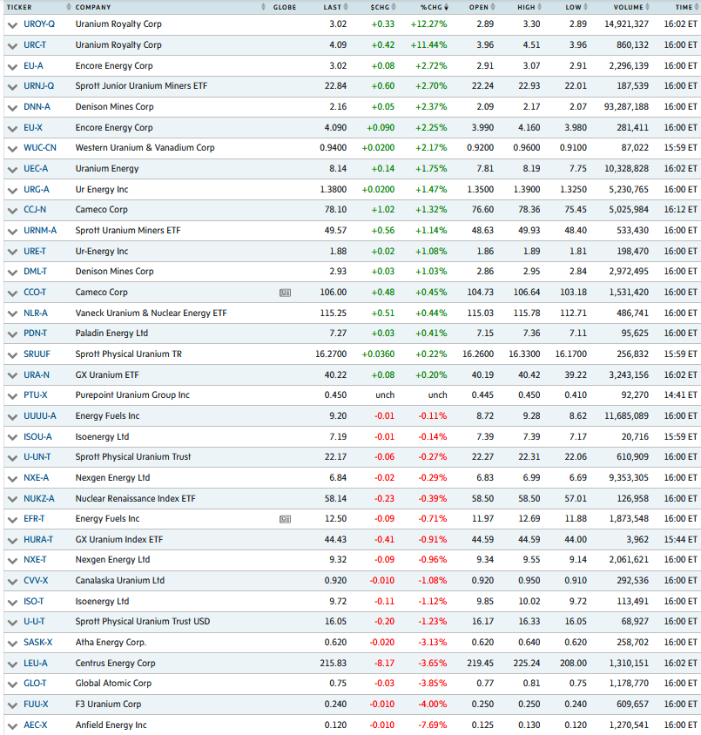
Task: Click the 16:12 ET time value
Action: pos(680,209)
